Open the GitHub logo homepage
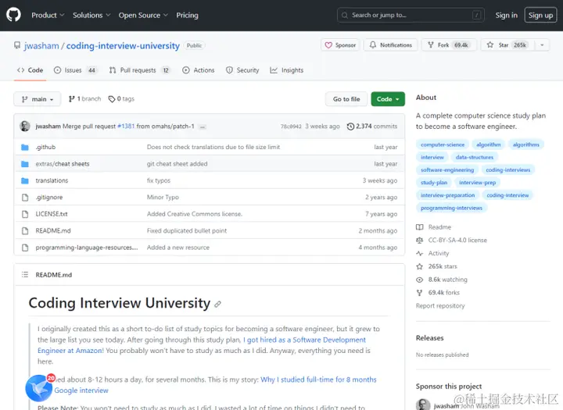This screenshot has width=563, height=410. 13,15
